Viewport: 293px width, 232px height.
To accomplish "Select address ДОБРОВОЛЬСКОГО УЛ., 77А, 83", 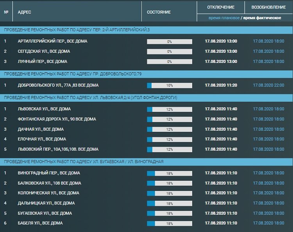I will (x=58, y=85).
